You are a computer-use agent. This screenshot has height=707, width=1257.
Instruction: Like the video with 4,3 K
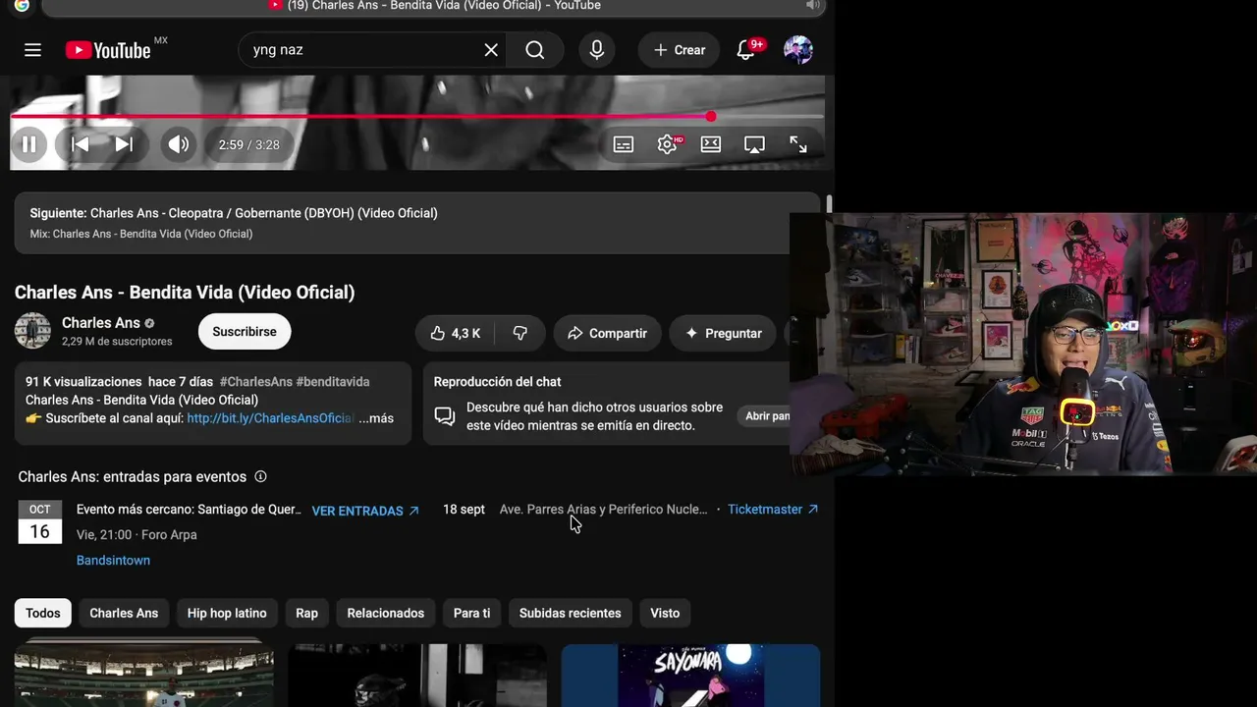click(x=455, y=333)
